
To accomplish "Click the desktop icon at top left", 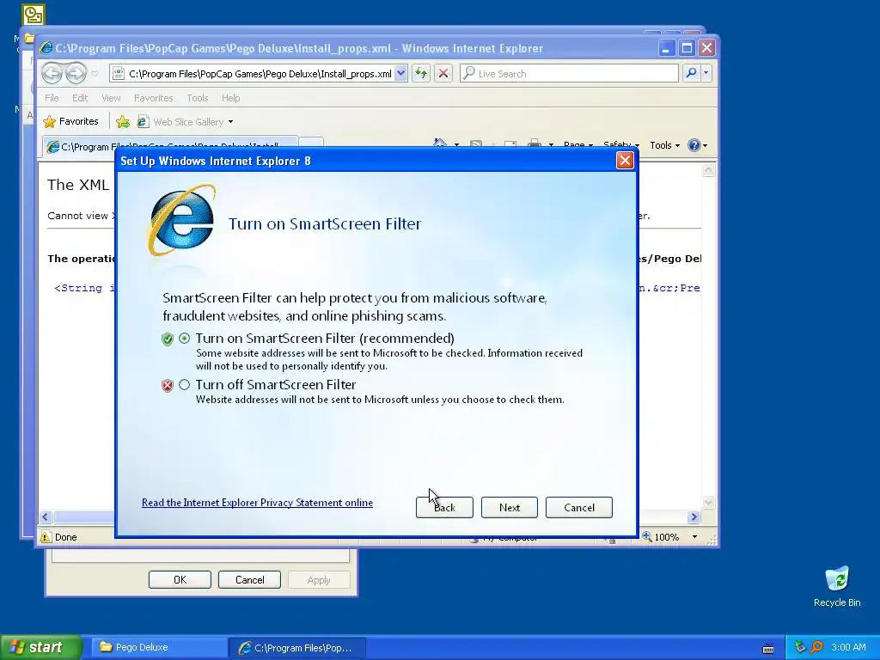I will point(34,15).
